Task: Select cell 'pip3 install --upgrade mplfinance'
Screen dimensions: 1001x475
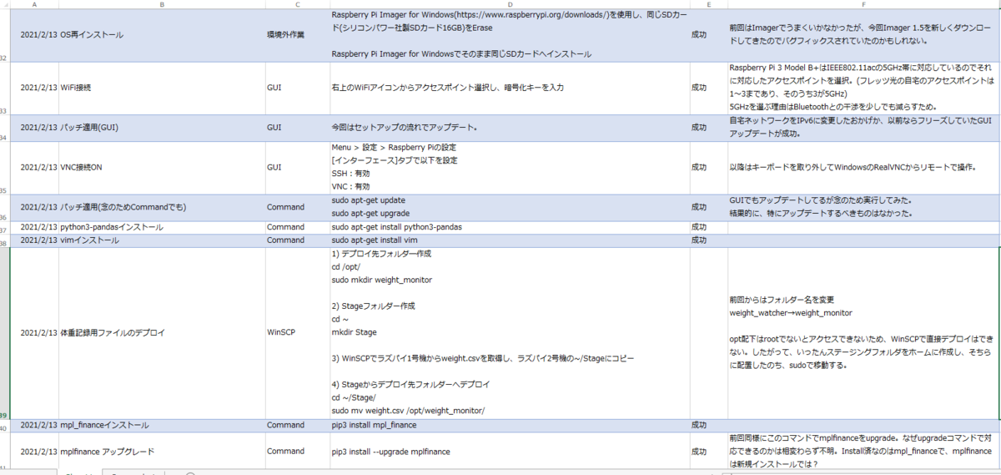Action: pos(510,452)
